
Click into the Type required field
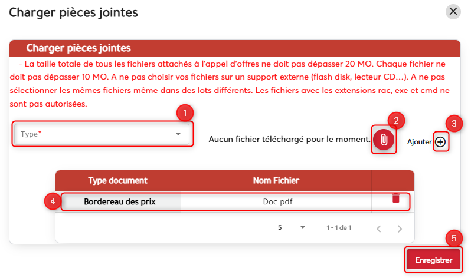pos(94,134)
